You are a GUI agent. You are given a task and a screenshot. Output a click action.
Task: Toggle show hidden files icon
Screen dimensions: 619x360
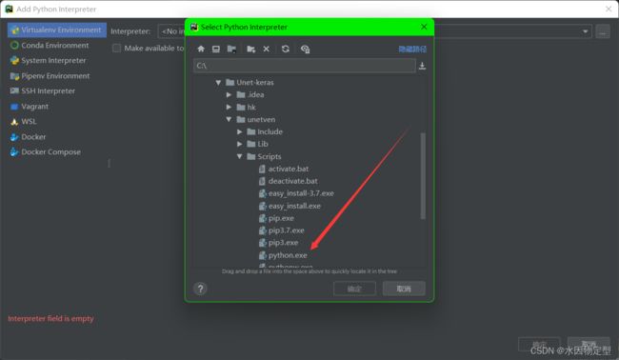click(x=305, y=49)
